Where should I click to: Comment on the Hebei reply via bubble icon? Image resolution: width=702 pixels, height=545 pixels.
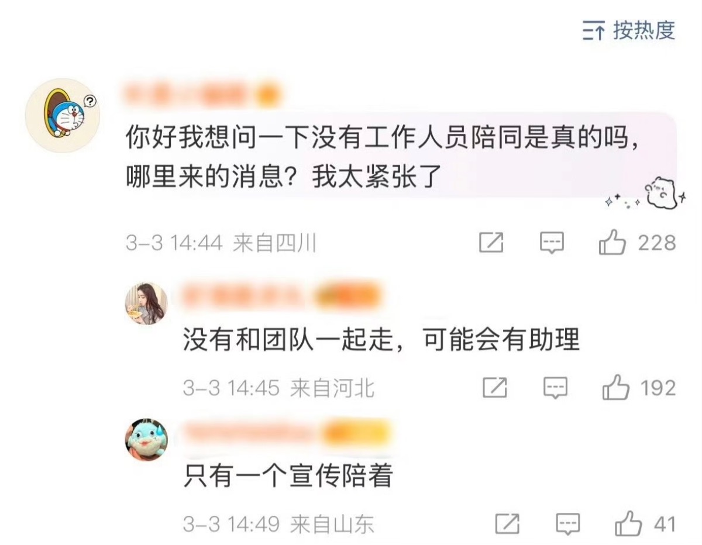click(x=555, y=388)
